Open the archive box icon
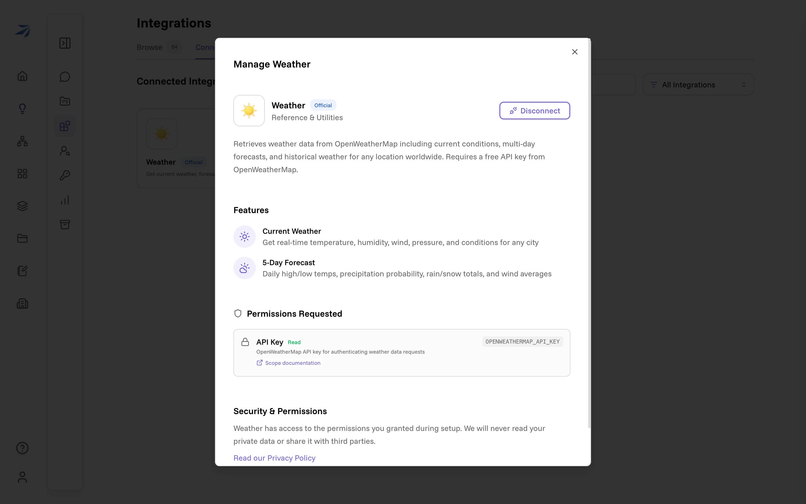The width and height of the screenshot is (806, 504). (x=65, y=224)
